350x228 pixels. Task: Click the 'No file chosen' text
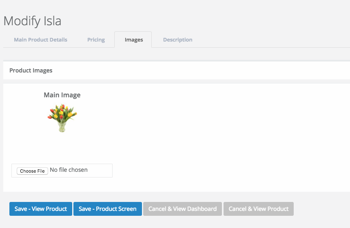(69, 170)
